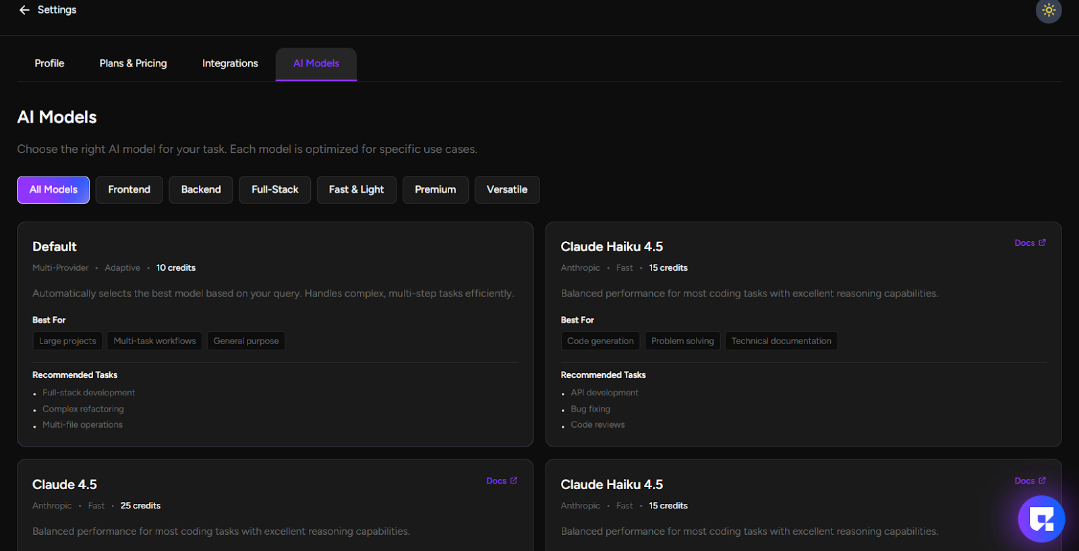Click the "Code reviews" list item

tap(597, 425)
